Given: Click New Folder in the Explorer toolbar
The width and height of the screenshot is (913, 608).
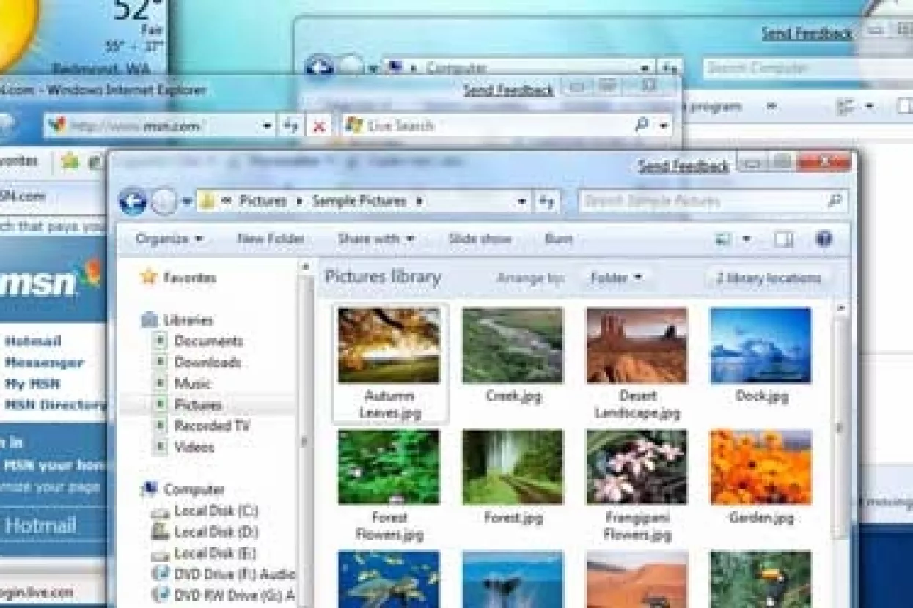Looking at the screenshot, I should [x=271, y=239].
